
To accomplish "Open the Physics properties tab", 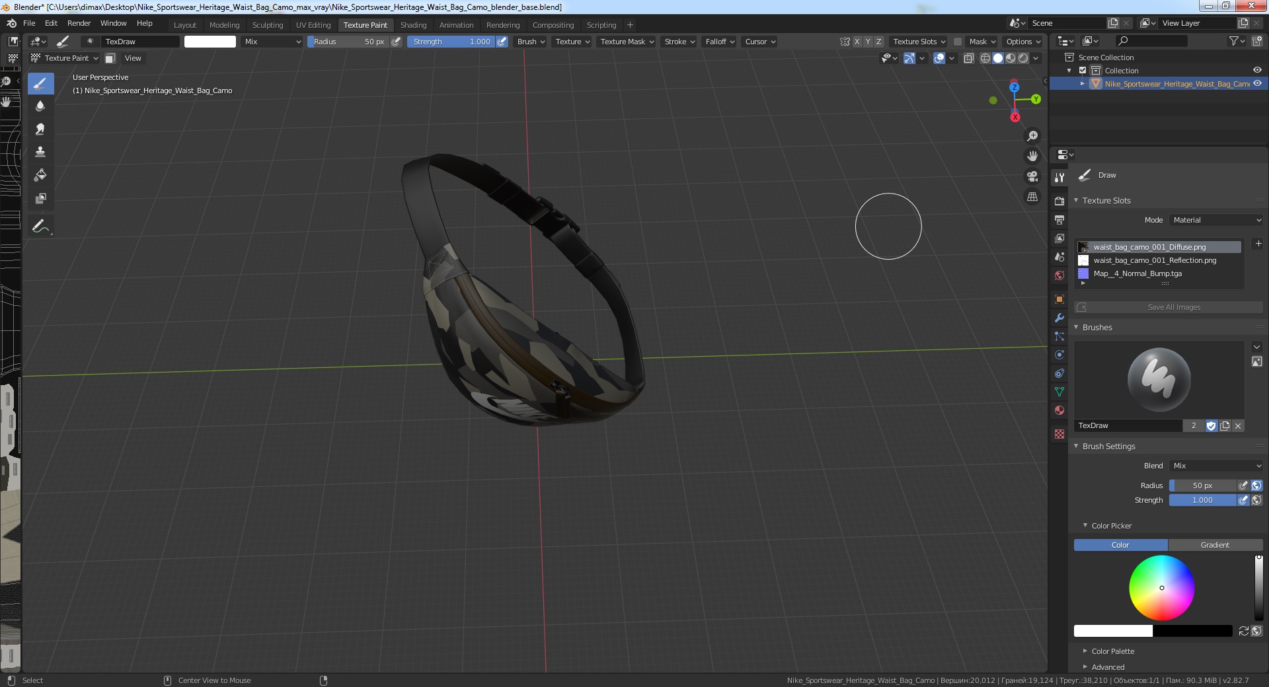I will click(1059, 355).
